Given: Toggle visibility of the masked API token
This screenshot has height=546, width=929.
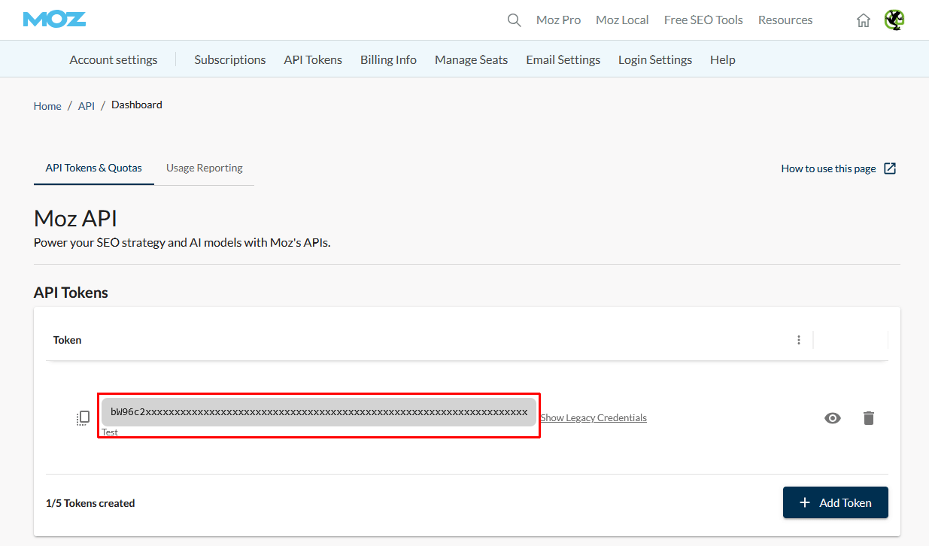Looking at the screenshot, I should click(x=833, y=417).
